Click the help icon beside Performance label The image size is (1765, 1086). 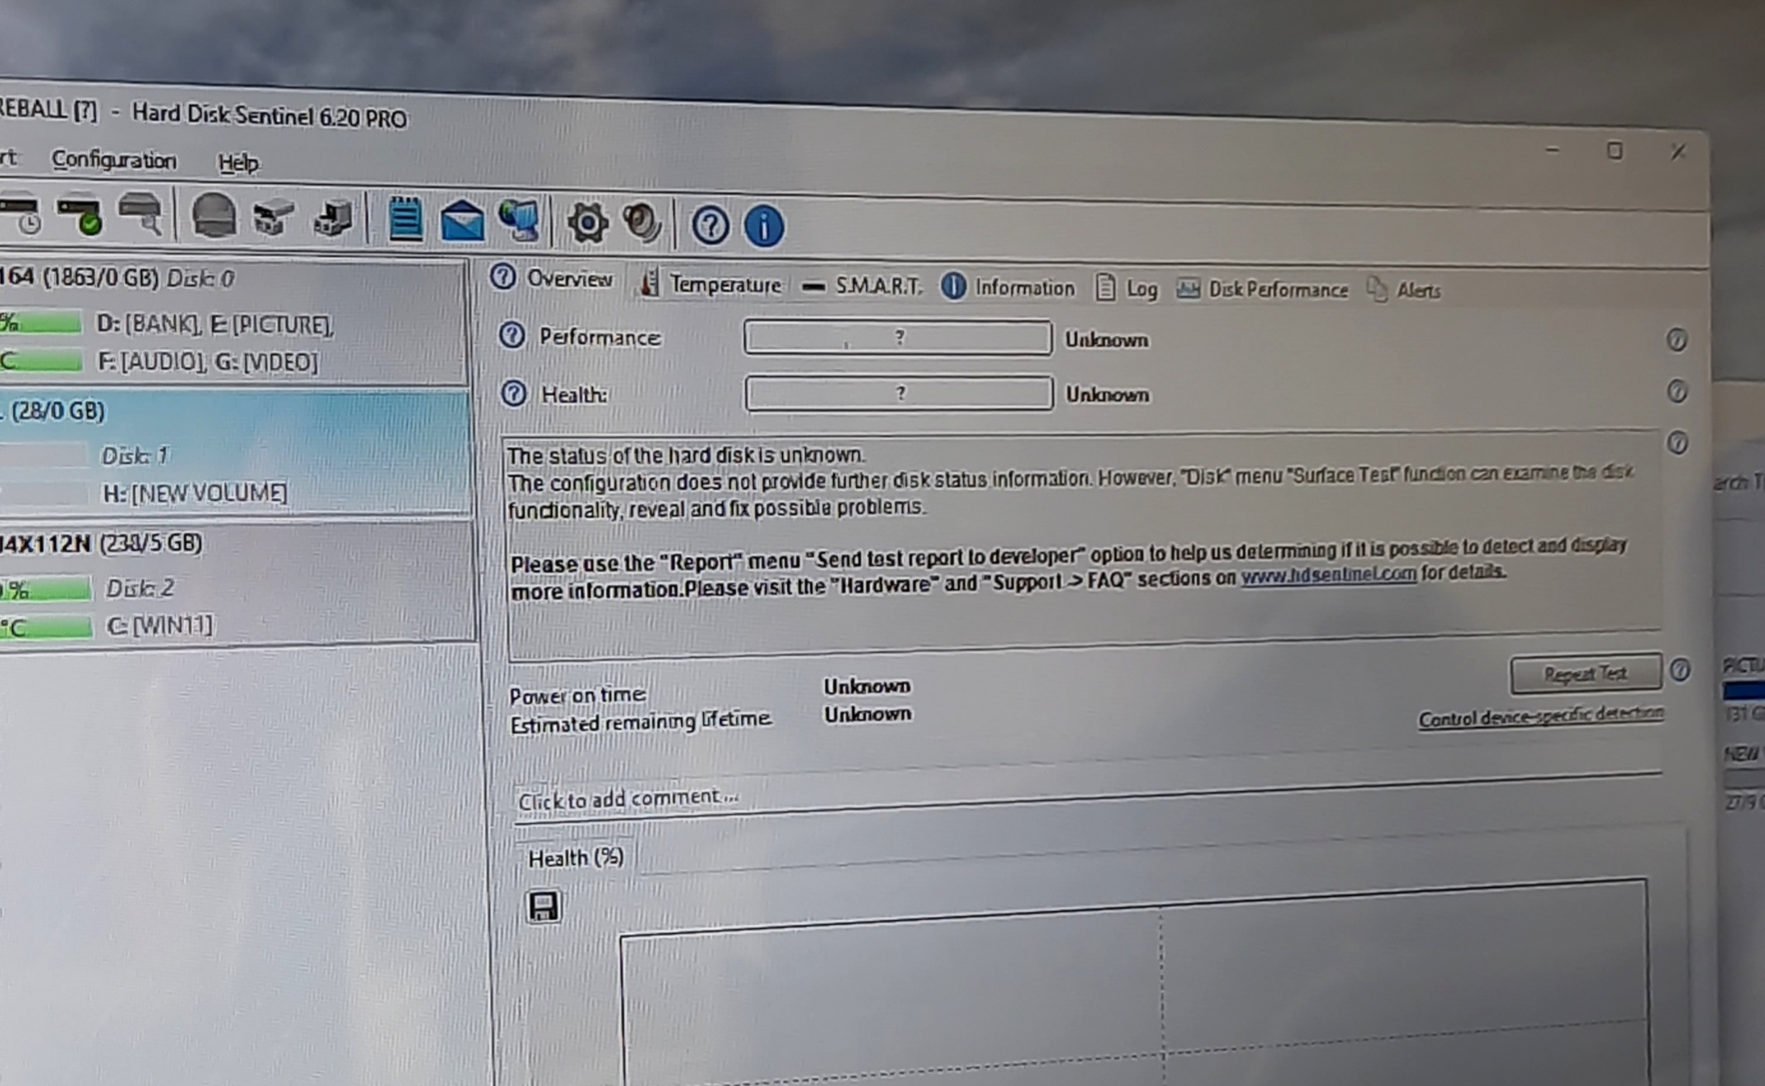[x=512, y=335]
